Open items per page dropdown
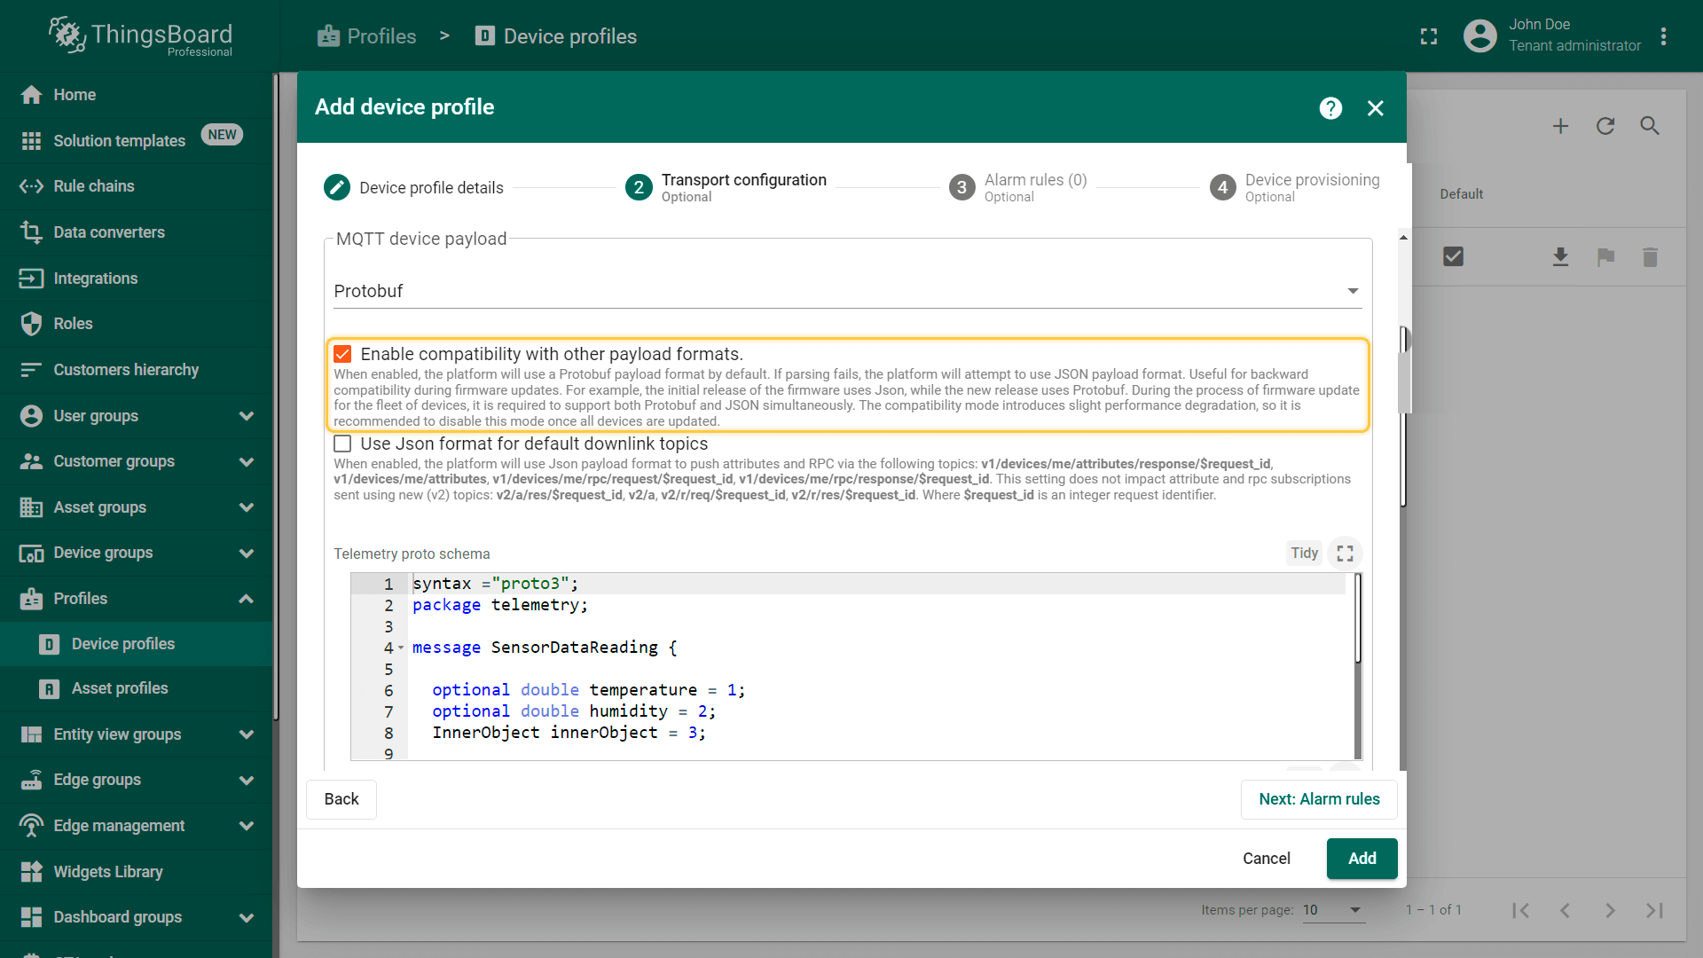Screen dimensions: 1703x958 click(x=1333, y=911)
